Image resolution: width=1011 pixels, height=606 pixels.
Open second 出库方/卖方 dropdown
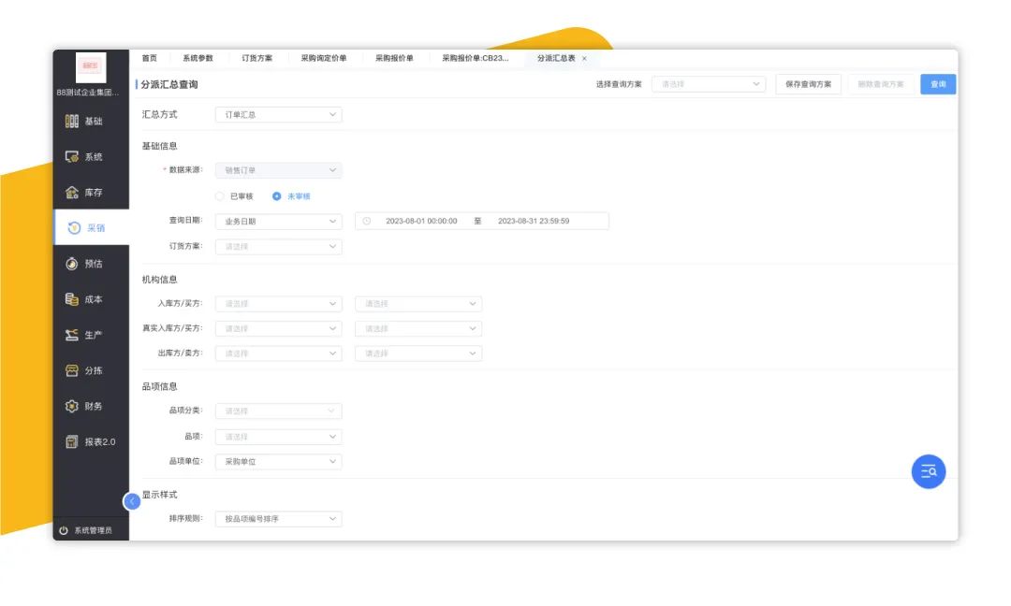(x=418, y=353)
